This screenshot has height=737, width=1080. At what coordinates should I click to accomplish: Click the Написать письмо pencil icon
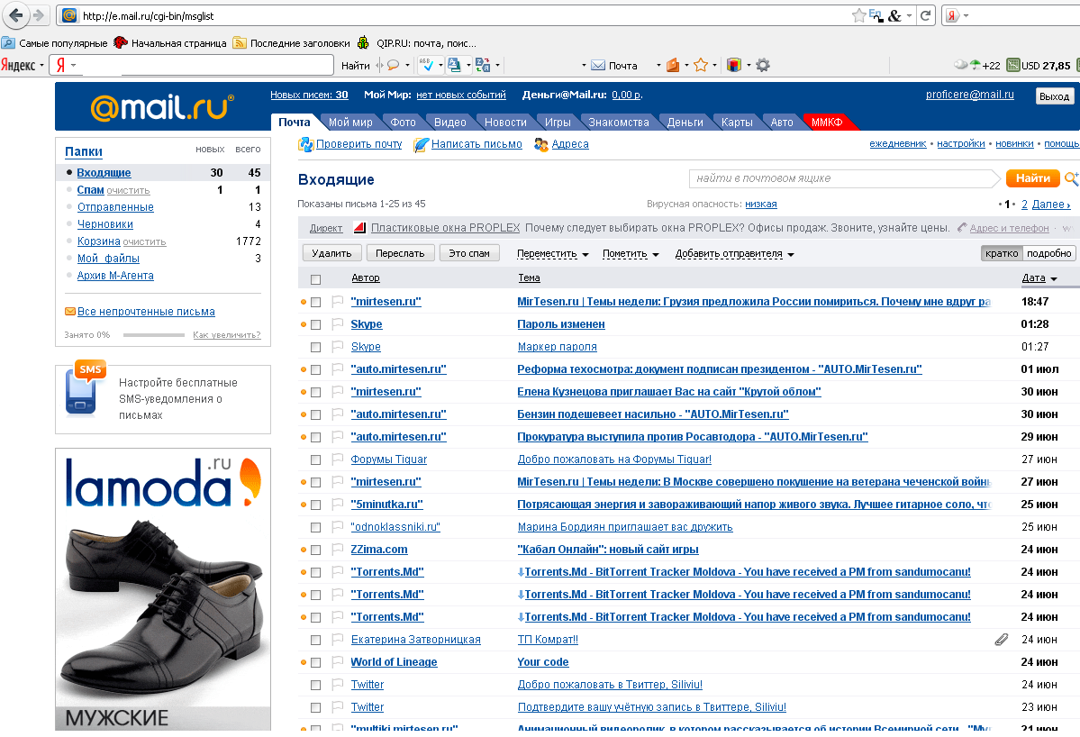tap(421, 144)
